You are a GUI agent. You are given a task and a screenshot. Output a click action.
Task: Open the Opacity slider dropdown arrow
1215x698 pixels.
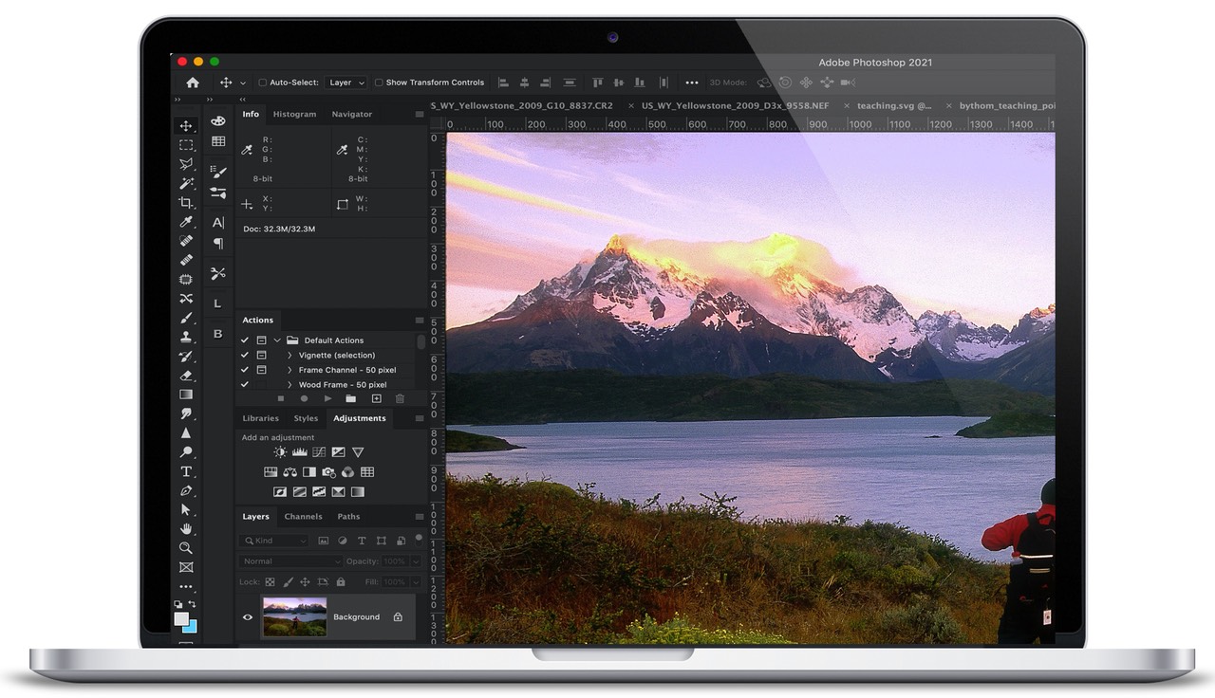414,561
